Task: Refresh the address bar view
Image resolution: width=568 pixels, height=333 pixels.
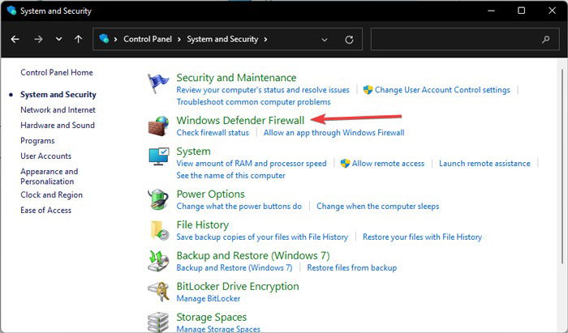Action: (349, 40)
